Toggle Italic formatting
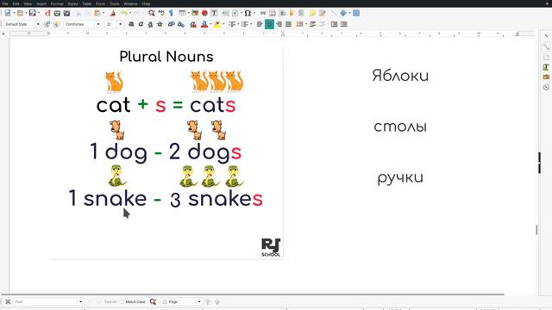The width and height of the screenshot is (552, 310). (141, 24)
